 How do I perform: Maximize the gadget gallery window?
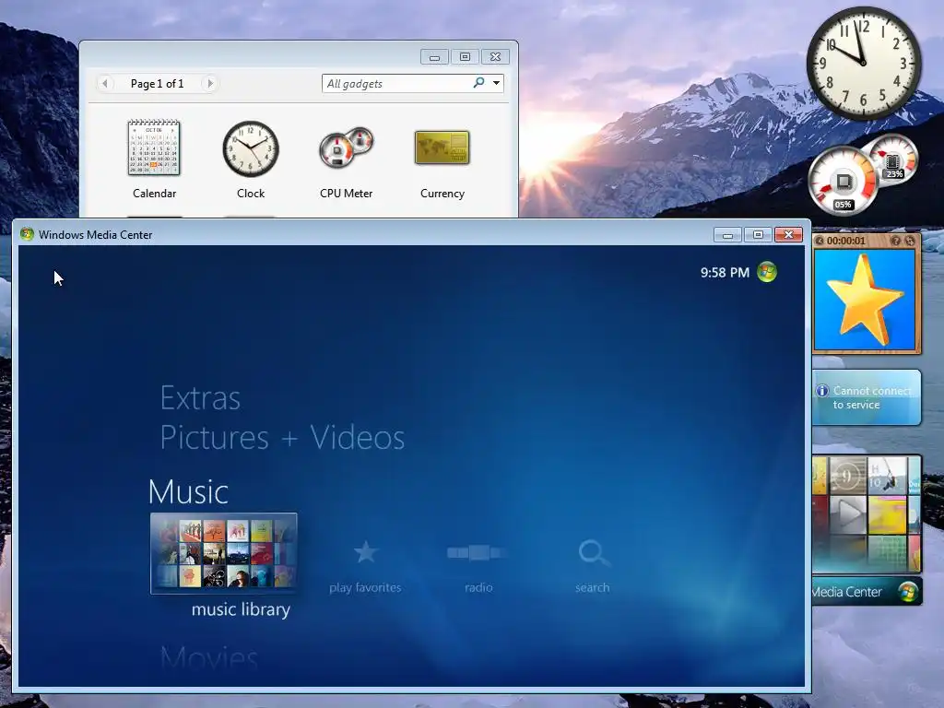coord(465,56)
